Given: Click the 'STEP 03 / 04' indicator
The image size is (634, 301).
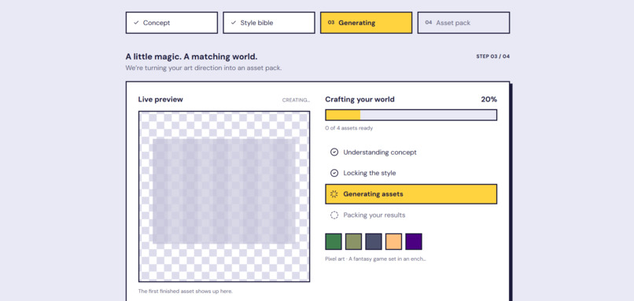Looking at the screenshot, I should (x=493, y=57).
